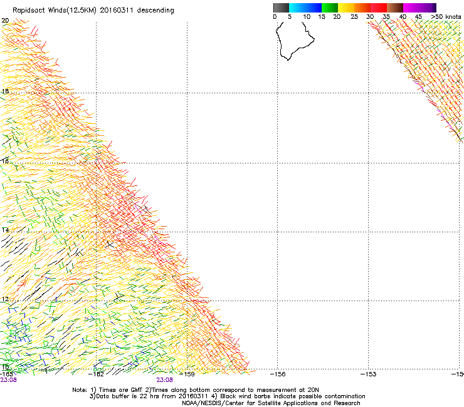Click the purple '23:08' time left of -159
The height and width of the screenshot is (407, 464).
pos(164,380)
